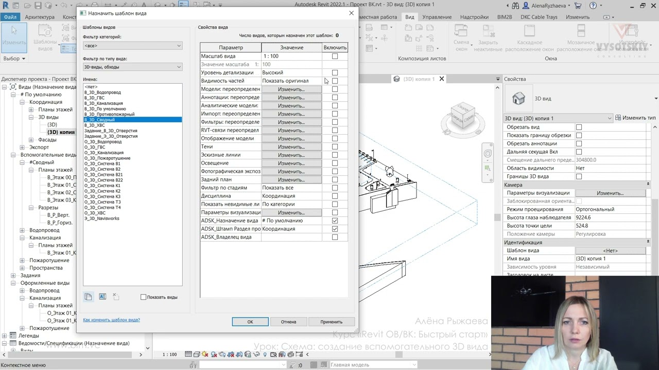Open the Revit application menu logo
Screen dimensions: 659x370
click(6, 5)
